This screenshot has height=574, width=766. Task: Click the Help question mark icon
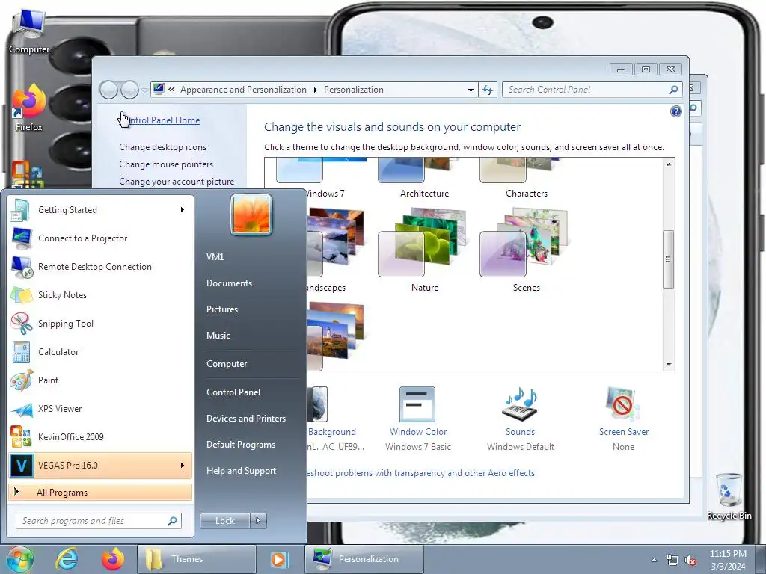coord(675,112)
